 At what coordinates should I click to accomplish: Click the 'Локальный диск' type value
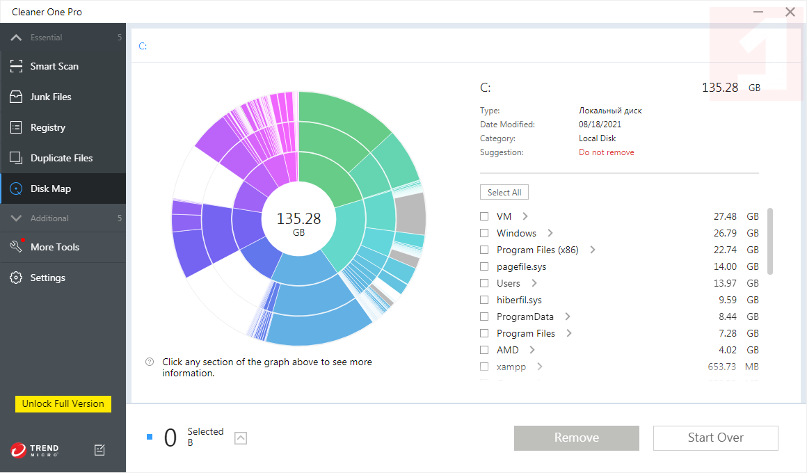tap(610, 111)
